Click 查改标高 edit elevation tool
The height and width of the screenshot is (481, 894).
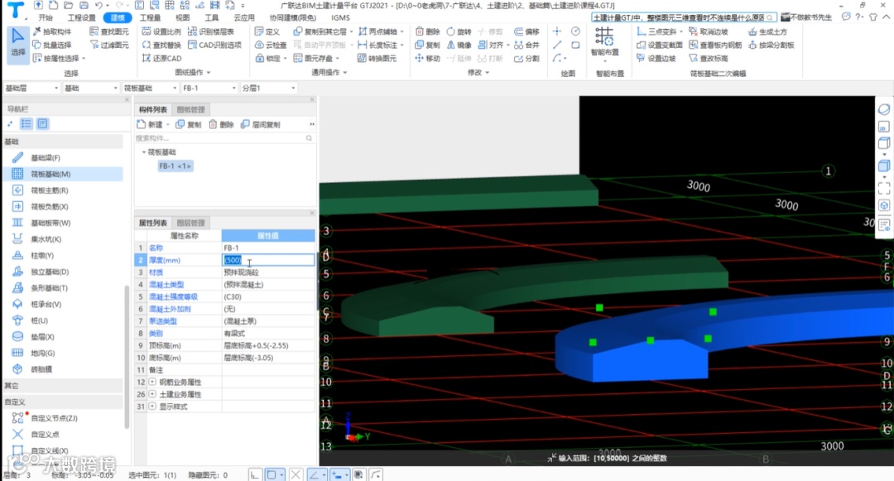pyautogui.click(x=709, y=58)
